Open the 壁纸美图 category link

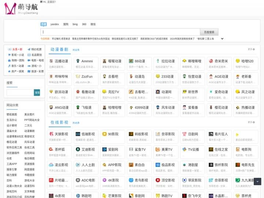(x=12, y=114)
